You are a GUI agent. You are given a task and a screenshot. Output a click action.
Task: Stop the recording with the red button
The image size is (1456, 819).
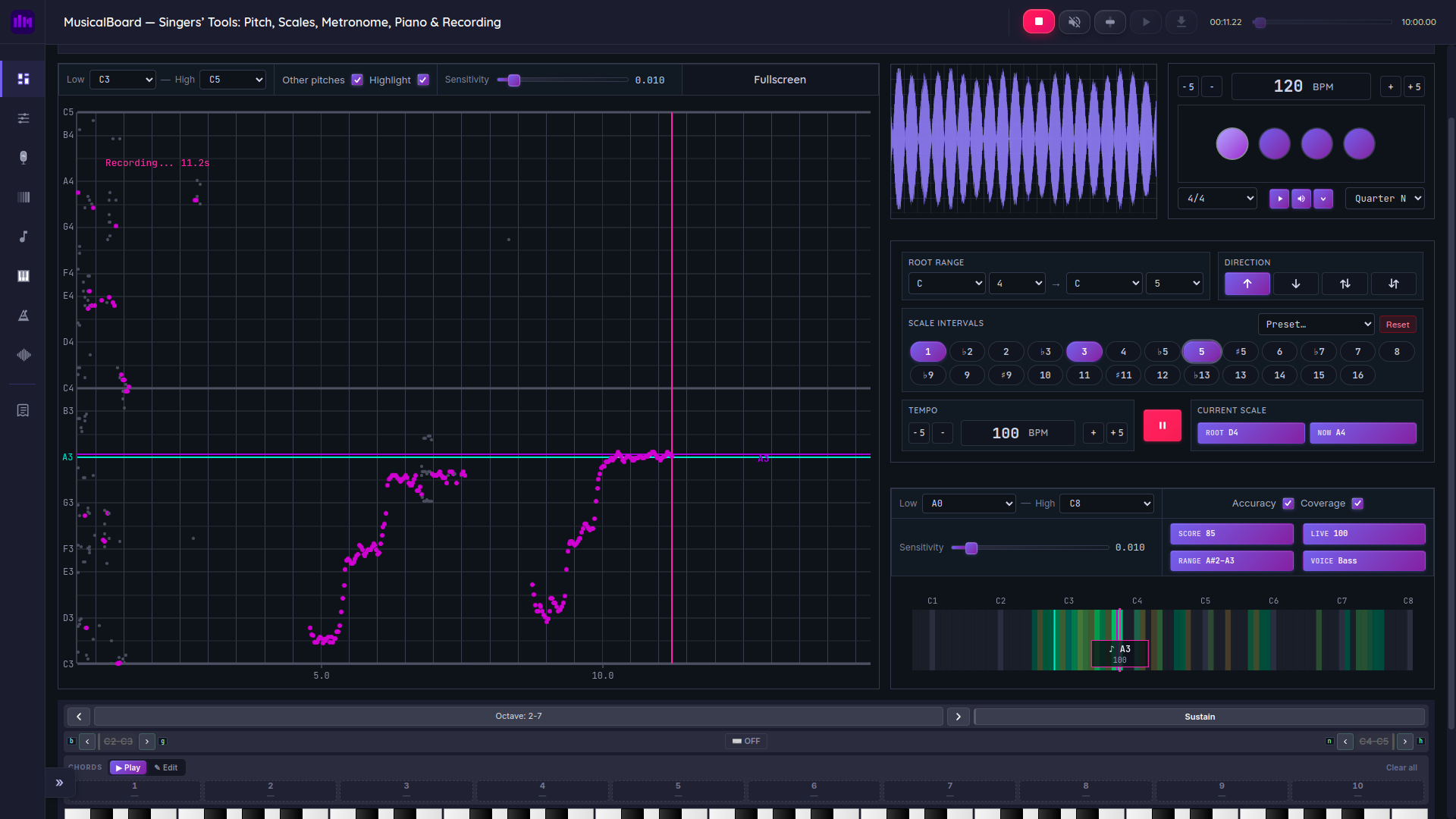click(x=1038, y=22)
